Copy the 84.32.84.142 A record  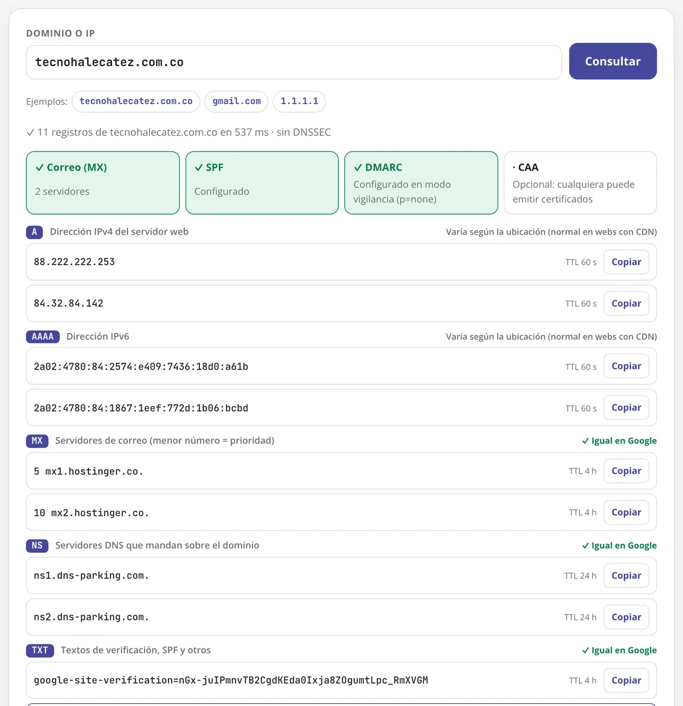click(x=626, y=303)
